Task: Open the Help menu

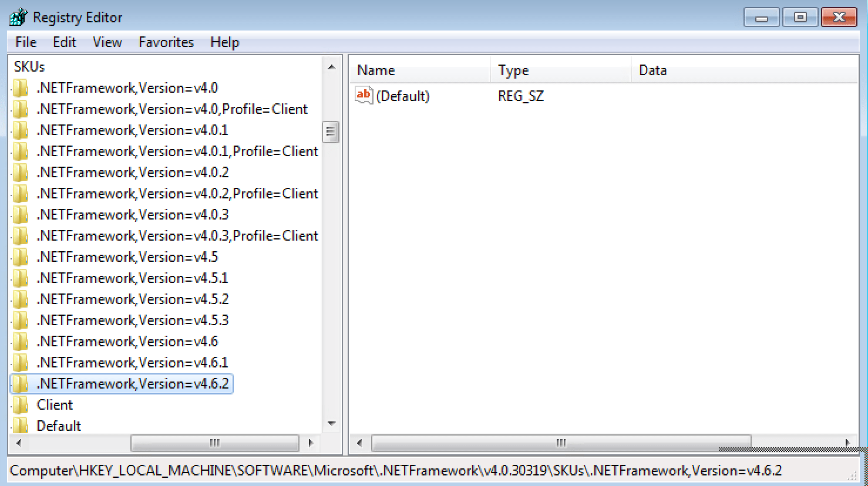Action: point(225,42)
